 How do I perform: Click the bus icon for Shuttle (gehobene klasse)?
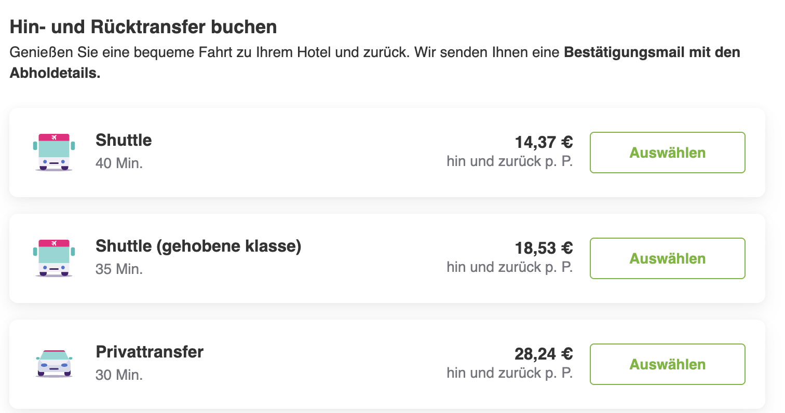(x=54, y=258)
